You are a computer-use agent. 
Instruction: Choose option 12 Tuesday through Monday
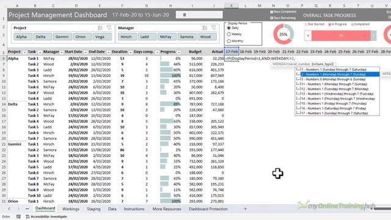pyautogui.click(x=337, y=89)
